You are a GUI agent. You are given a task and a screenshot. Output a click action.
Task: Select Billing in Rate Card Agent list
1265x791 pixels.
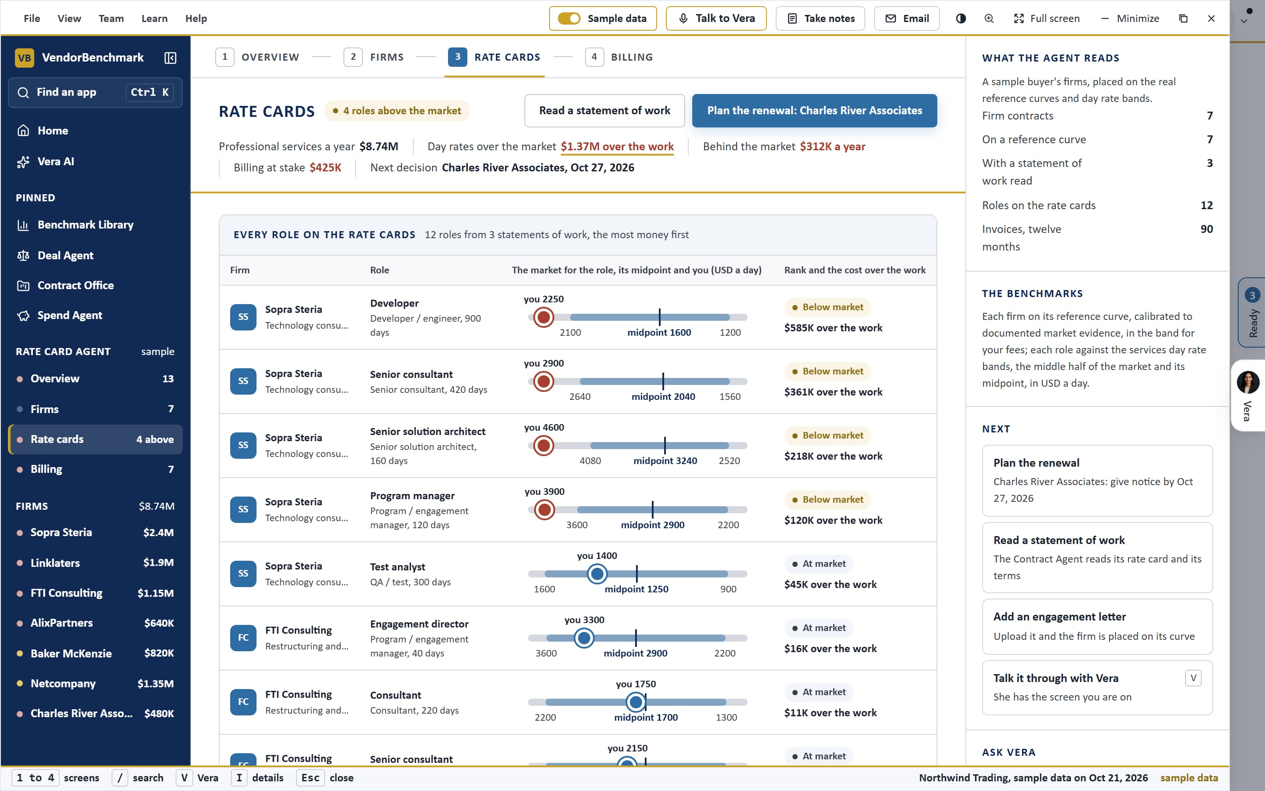[x=95, y=469]
